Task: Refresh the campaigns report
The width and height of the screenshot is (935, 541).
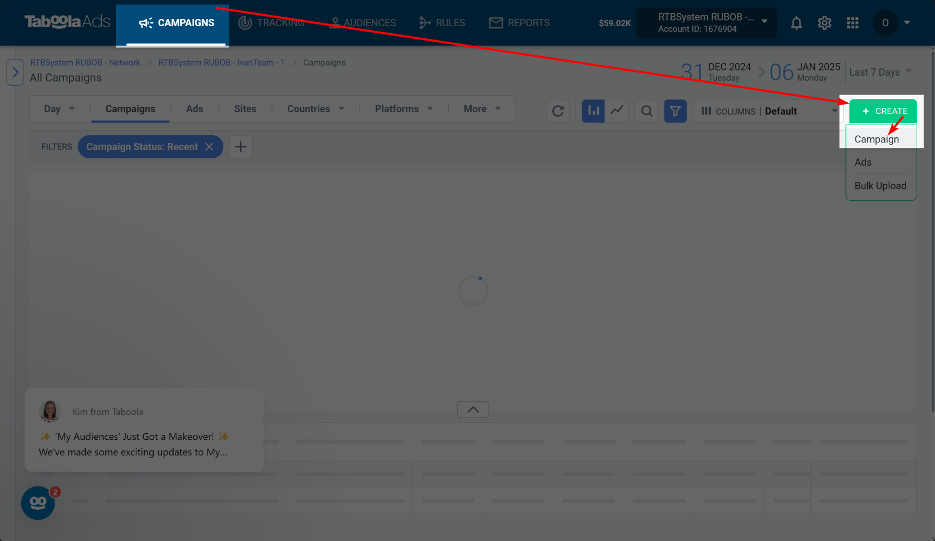Action: (x=558, y=111)
